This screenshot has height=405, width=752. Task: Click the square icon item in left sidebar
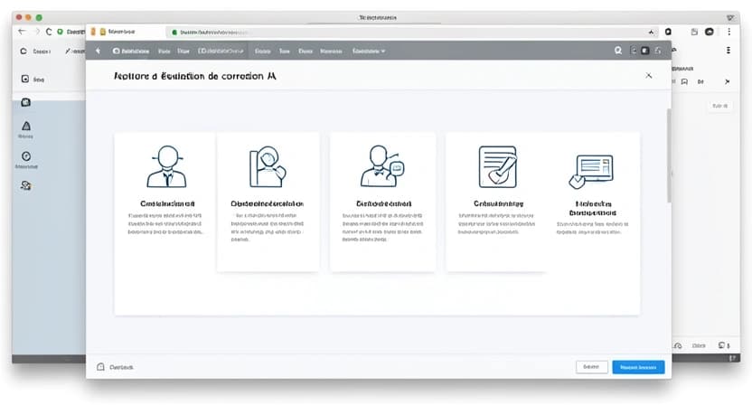[33, 80]
